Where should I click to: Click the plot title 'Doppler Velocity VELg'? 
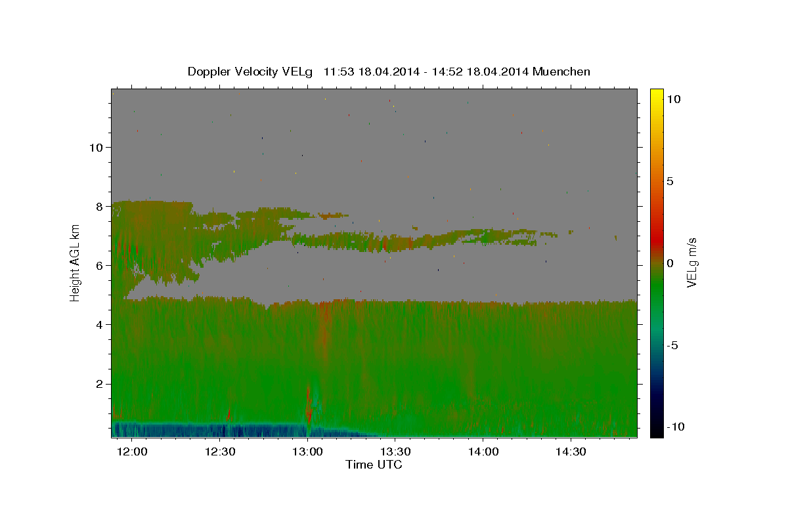tap(251, 72)
